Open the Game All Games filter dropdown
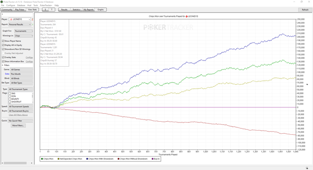This screenshot has width=313, height=170. 21,69
